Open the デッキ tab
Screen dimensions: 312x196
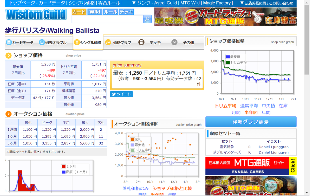[150, 43]
